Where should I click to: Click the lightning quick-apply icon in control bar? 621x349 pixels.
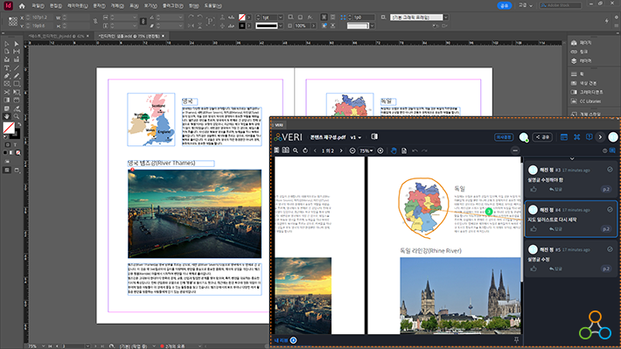click(x=606, y=21)
